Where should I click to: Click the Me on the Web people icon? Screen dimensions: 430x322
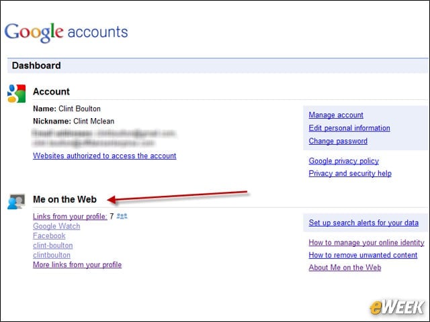point(16,201)
